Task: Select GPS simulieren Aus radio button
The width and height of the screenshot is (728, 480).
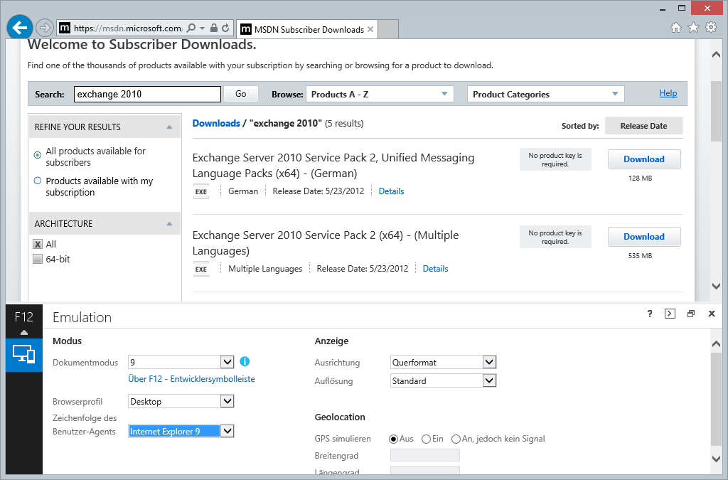Action: point(394,439)
